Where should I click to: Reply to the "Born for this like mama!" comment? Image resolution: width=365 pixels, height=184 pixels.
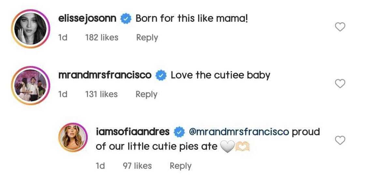147,37
